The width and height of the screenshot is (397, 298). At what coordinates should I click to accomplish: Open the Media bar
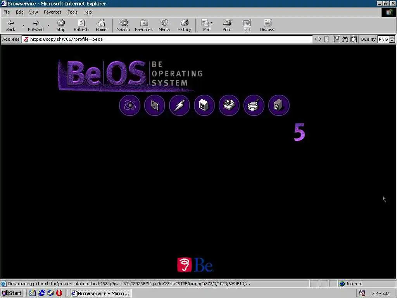(164, 25)
